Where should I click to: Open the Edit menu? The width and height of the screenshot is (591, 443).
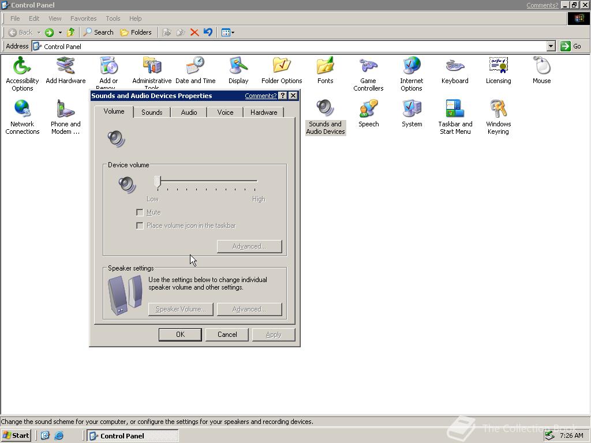pos(34,18)
